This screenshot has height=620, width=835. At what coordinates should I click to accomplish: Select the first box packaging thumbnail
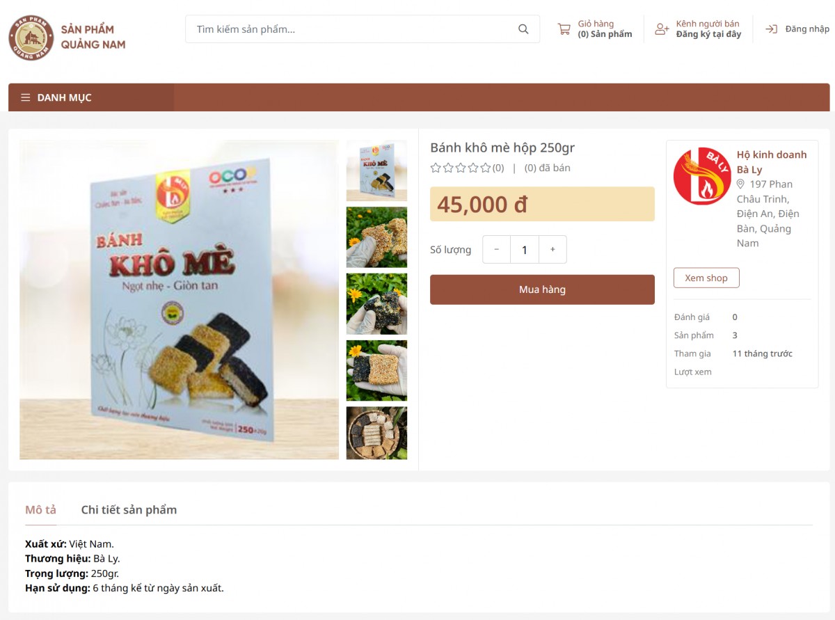point(376,170)
